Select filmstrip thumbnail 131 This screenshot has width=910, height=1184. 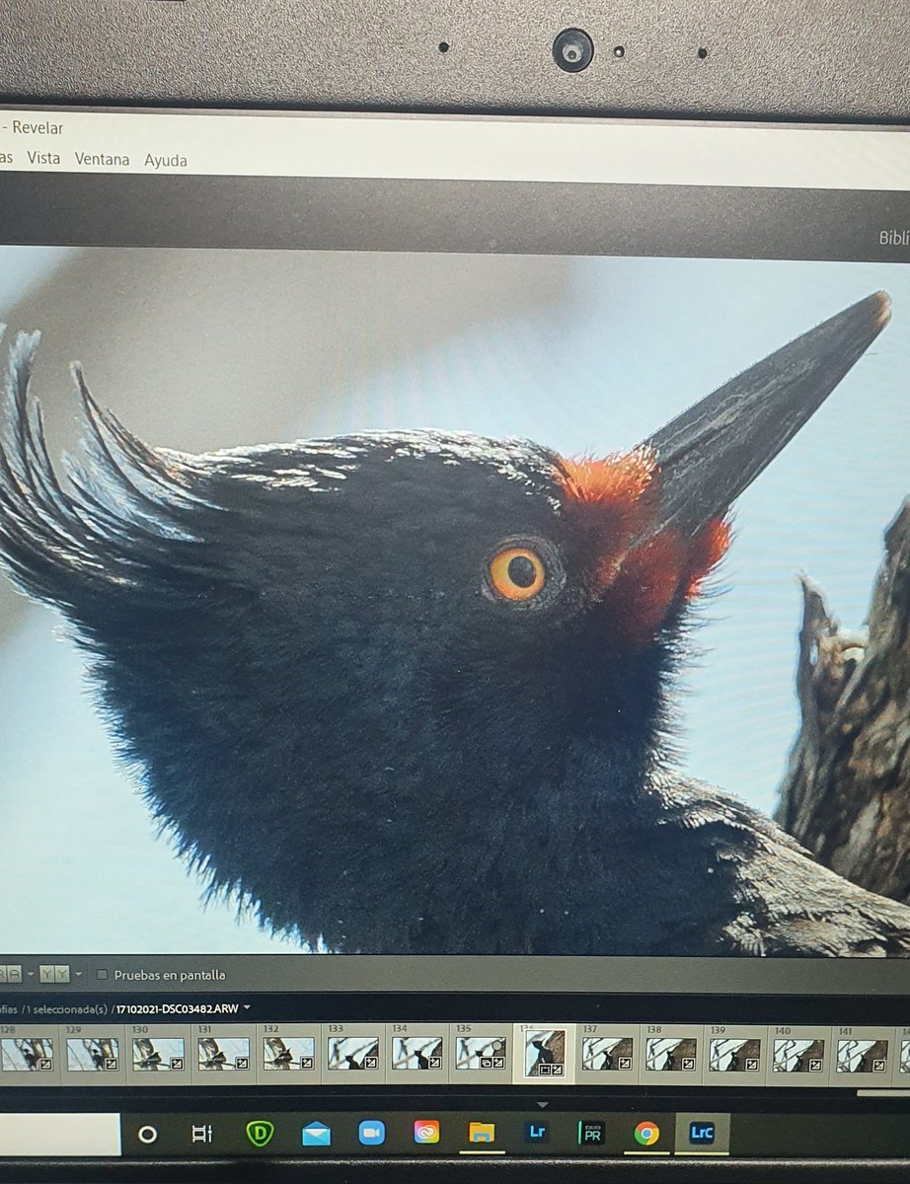pyautogui.click(x=223, y=1053)
